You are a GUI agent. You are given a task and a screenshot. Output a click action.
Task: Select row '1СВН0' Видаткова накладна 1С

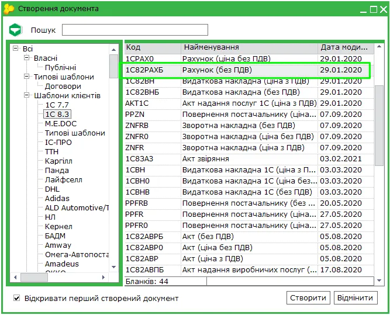(x=249, y=181)
